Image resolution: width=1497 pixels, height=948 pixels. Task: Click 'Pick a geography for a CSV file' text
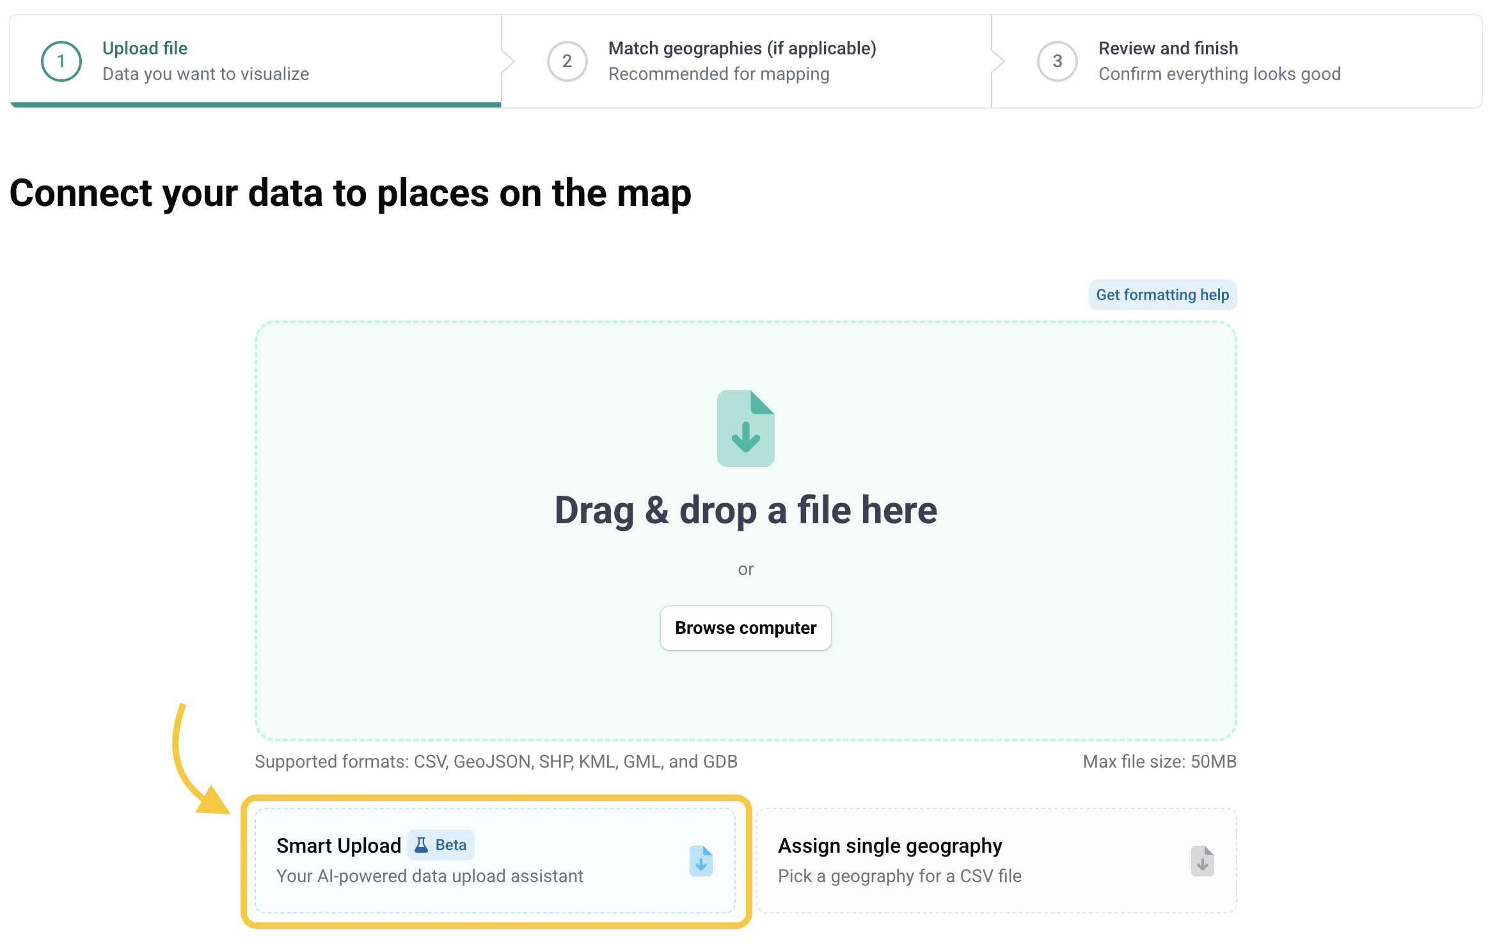tap(899, 876)
